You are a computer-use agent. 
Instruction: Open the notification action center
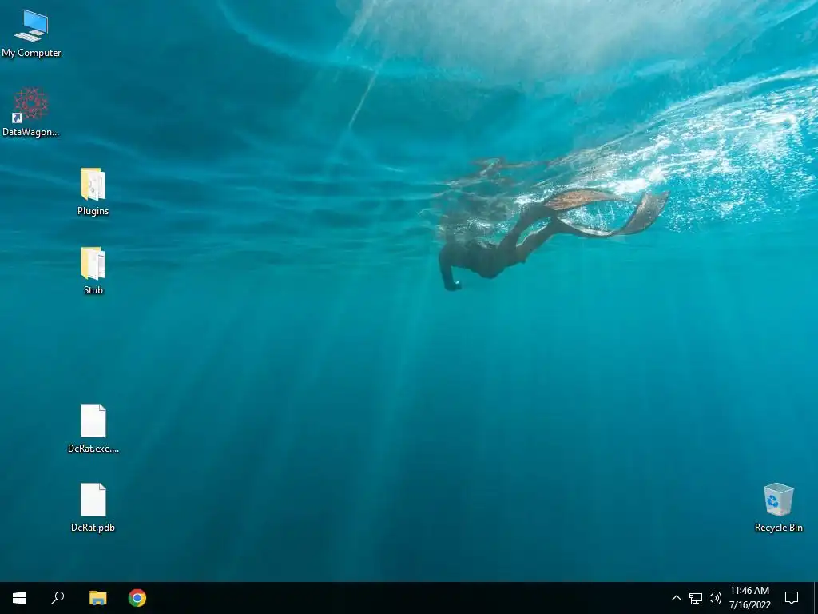[792, 598]
